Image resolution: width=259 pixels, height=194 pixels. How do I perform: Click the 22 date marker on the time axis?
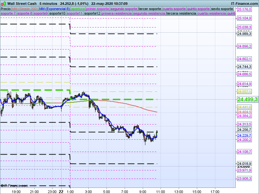(x=61, y=191)
